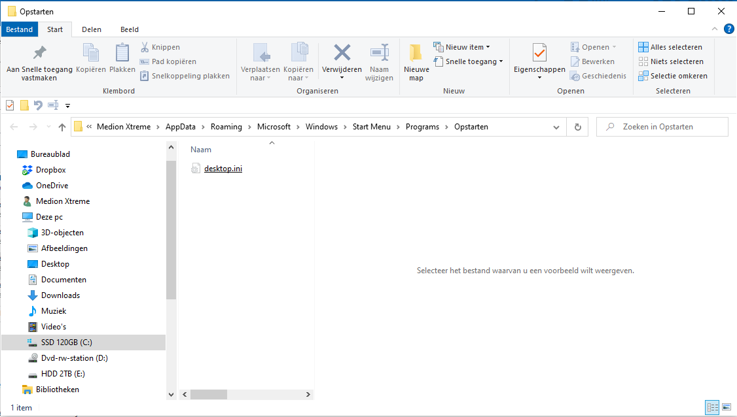The image size is (737, 417).
Task: Click the help question mark icon
Action: [x=728, y=29]
